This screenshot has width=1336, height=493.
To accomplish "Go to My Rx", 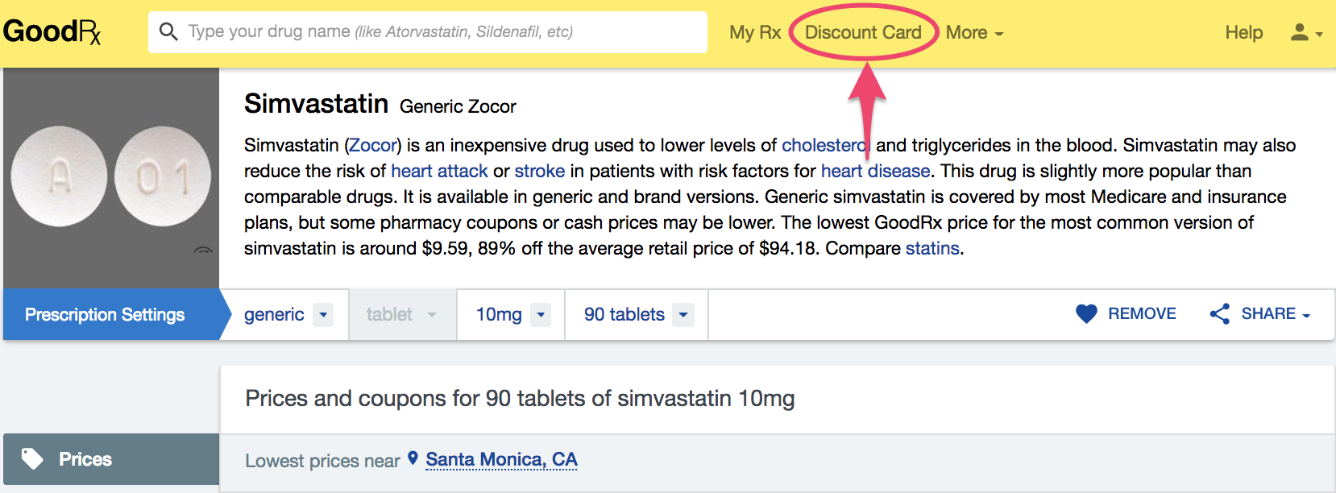I will 755,32.
